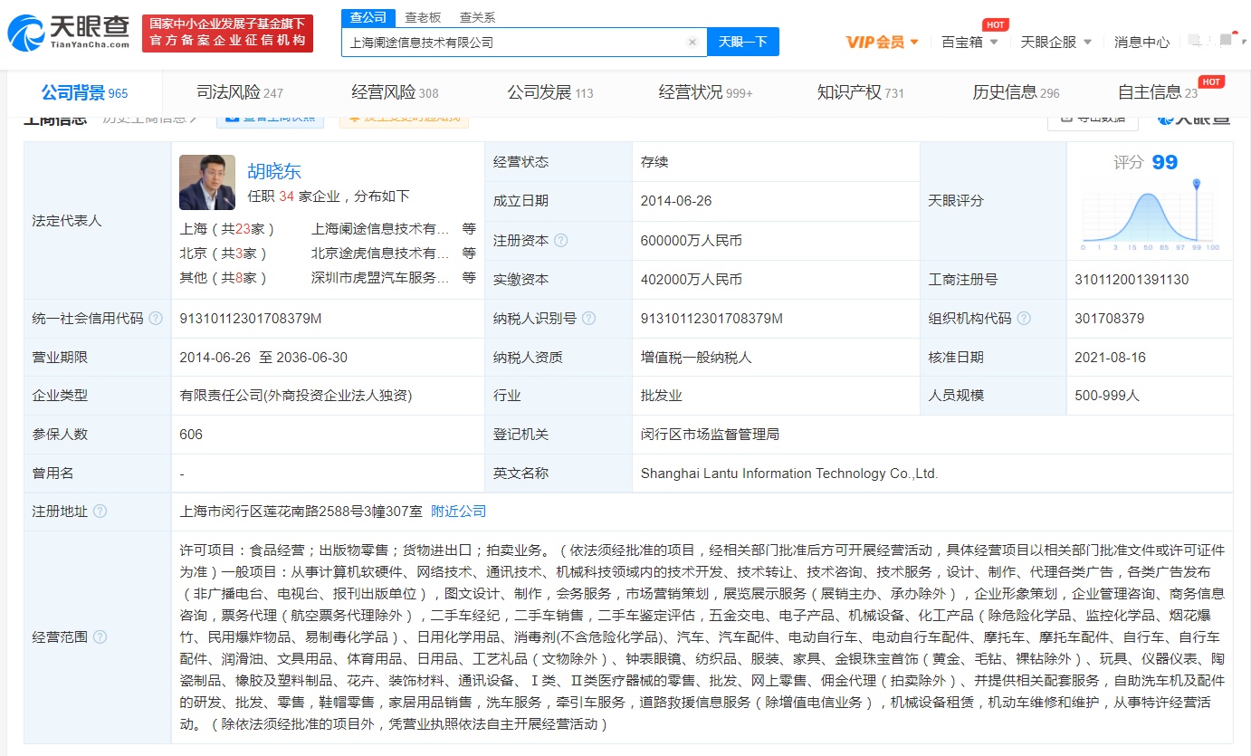The height and width of the screenshot is (756, 1251).
Task: Click the TianYanCha logo
Action: click(69, 33)
